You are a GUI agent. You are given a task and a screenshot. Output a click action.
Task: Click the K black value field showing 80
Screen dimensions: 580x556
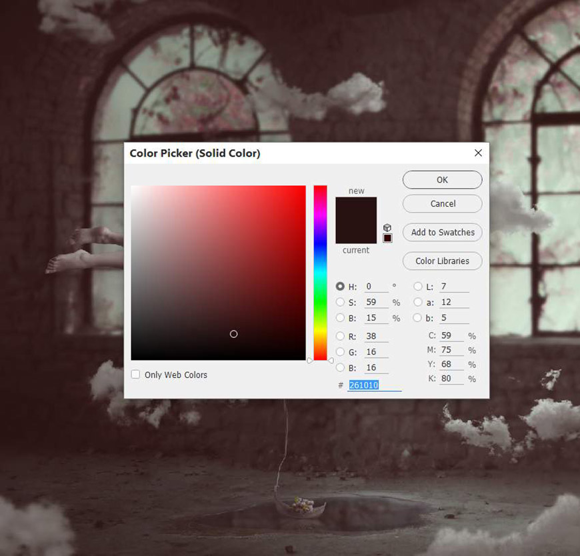(x=451, y=379)
